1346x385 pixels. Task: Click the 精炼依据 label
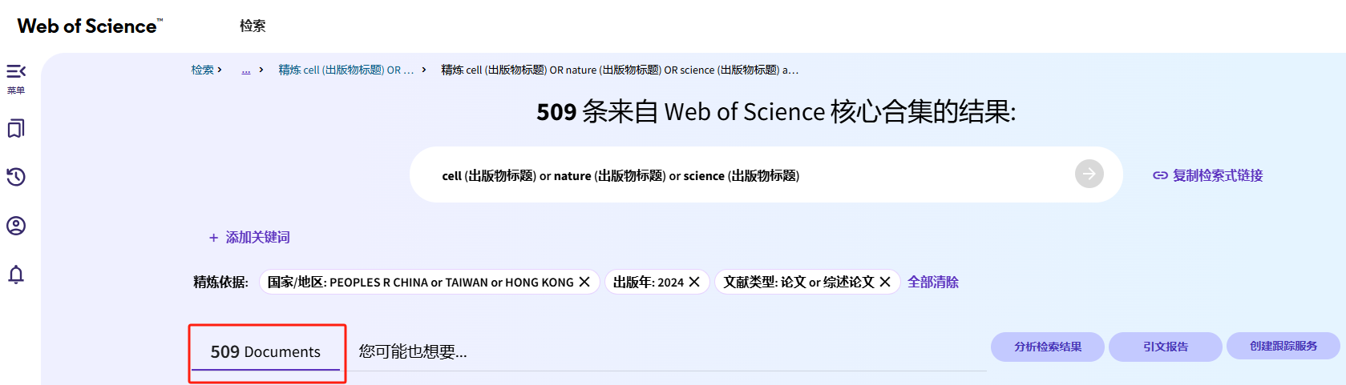point(220,282)
